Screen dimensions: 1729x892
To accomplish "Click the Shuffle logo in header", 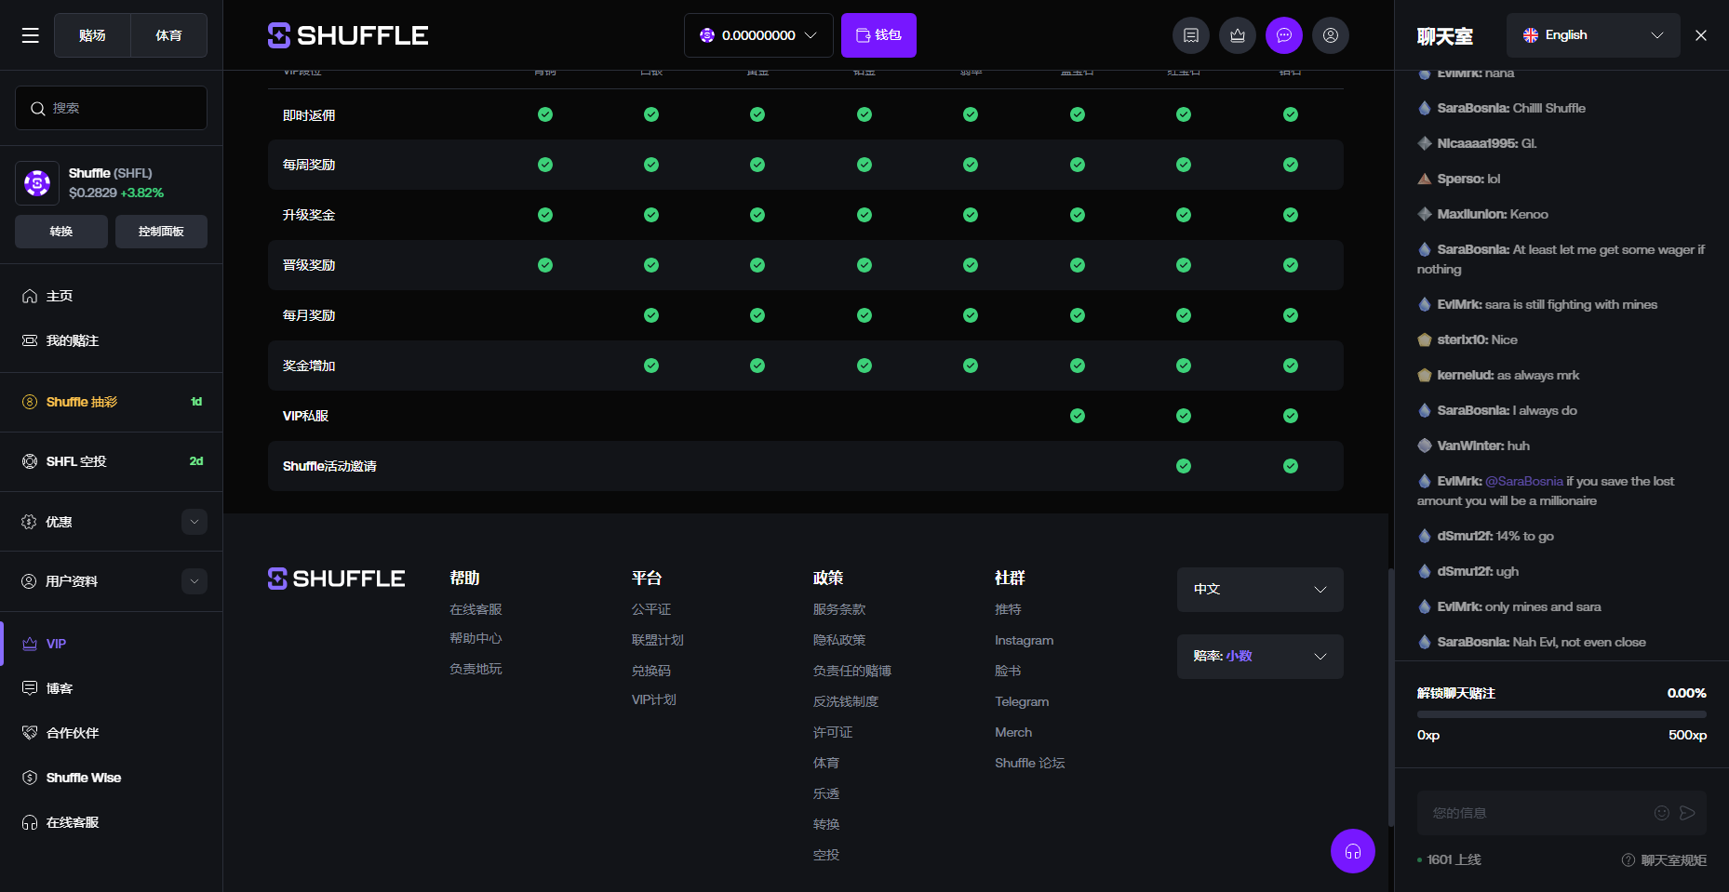I will [348, 35].
